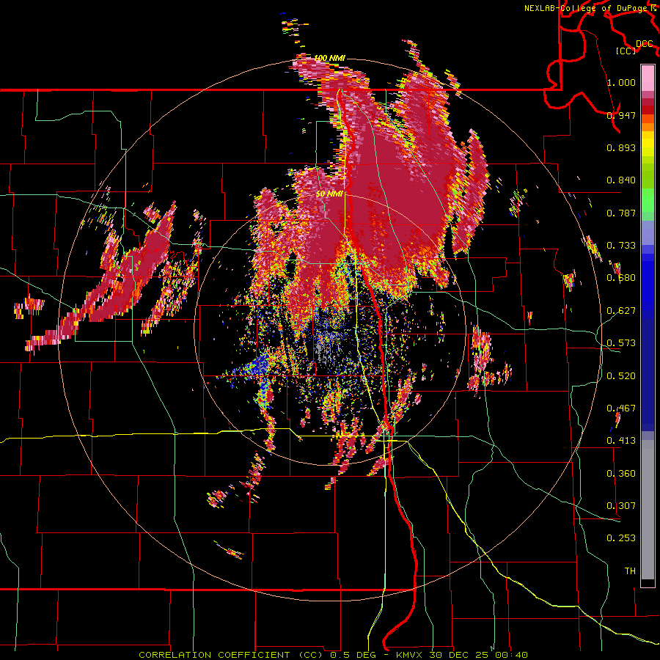Click the 0.947 legend value
Image resolution: width=660 pixels, height=660 pixels.
tap(621, 115)
